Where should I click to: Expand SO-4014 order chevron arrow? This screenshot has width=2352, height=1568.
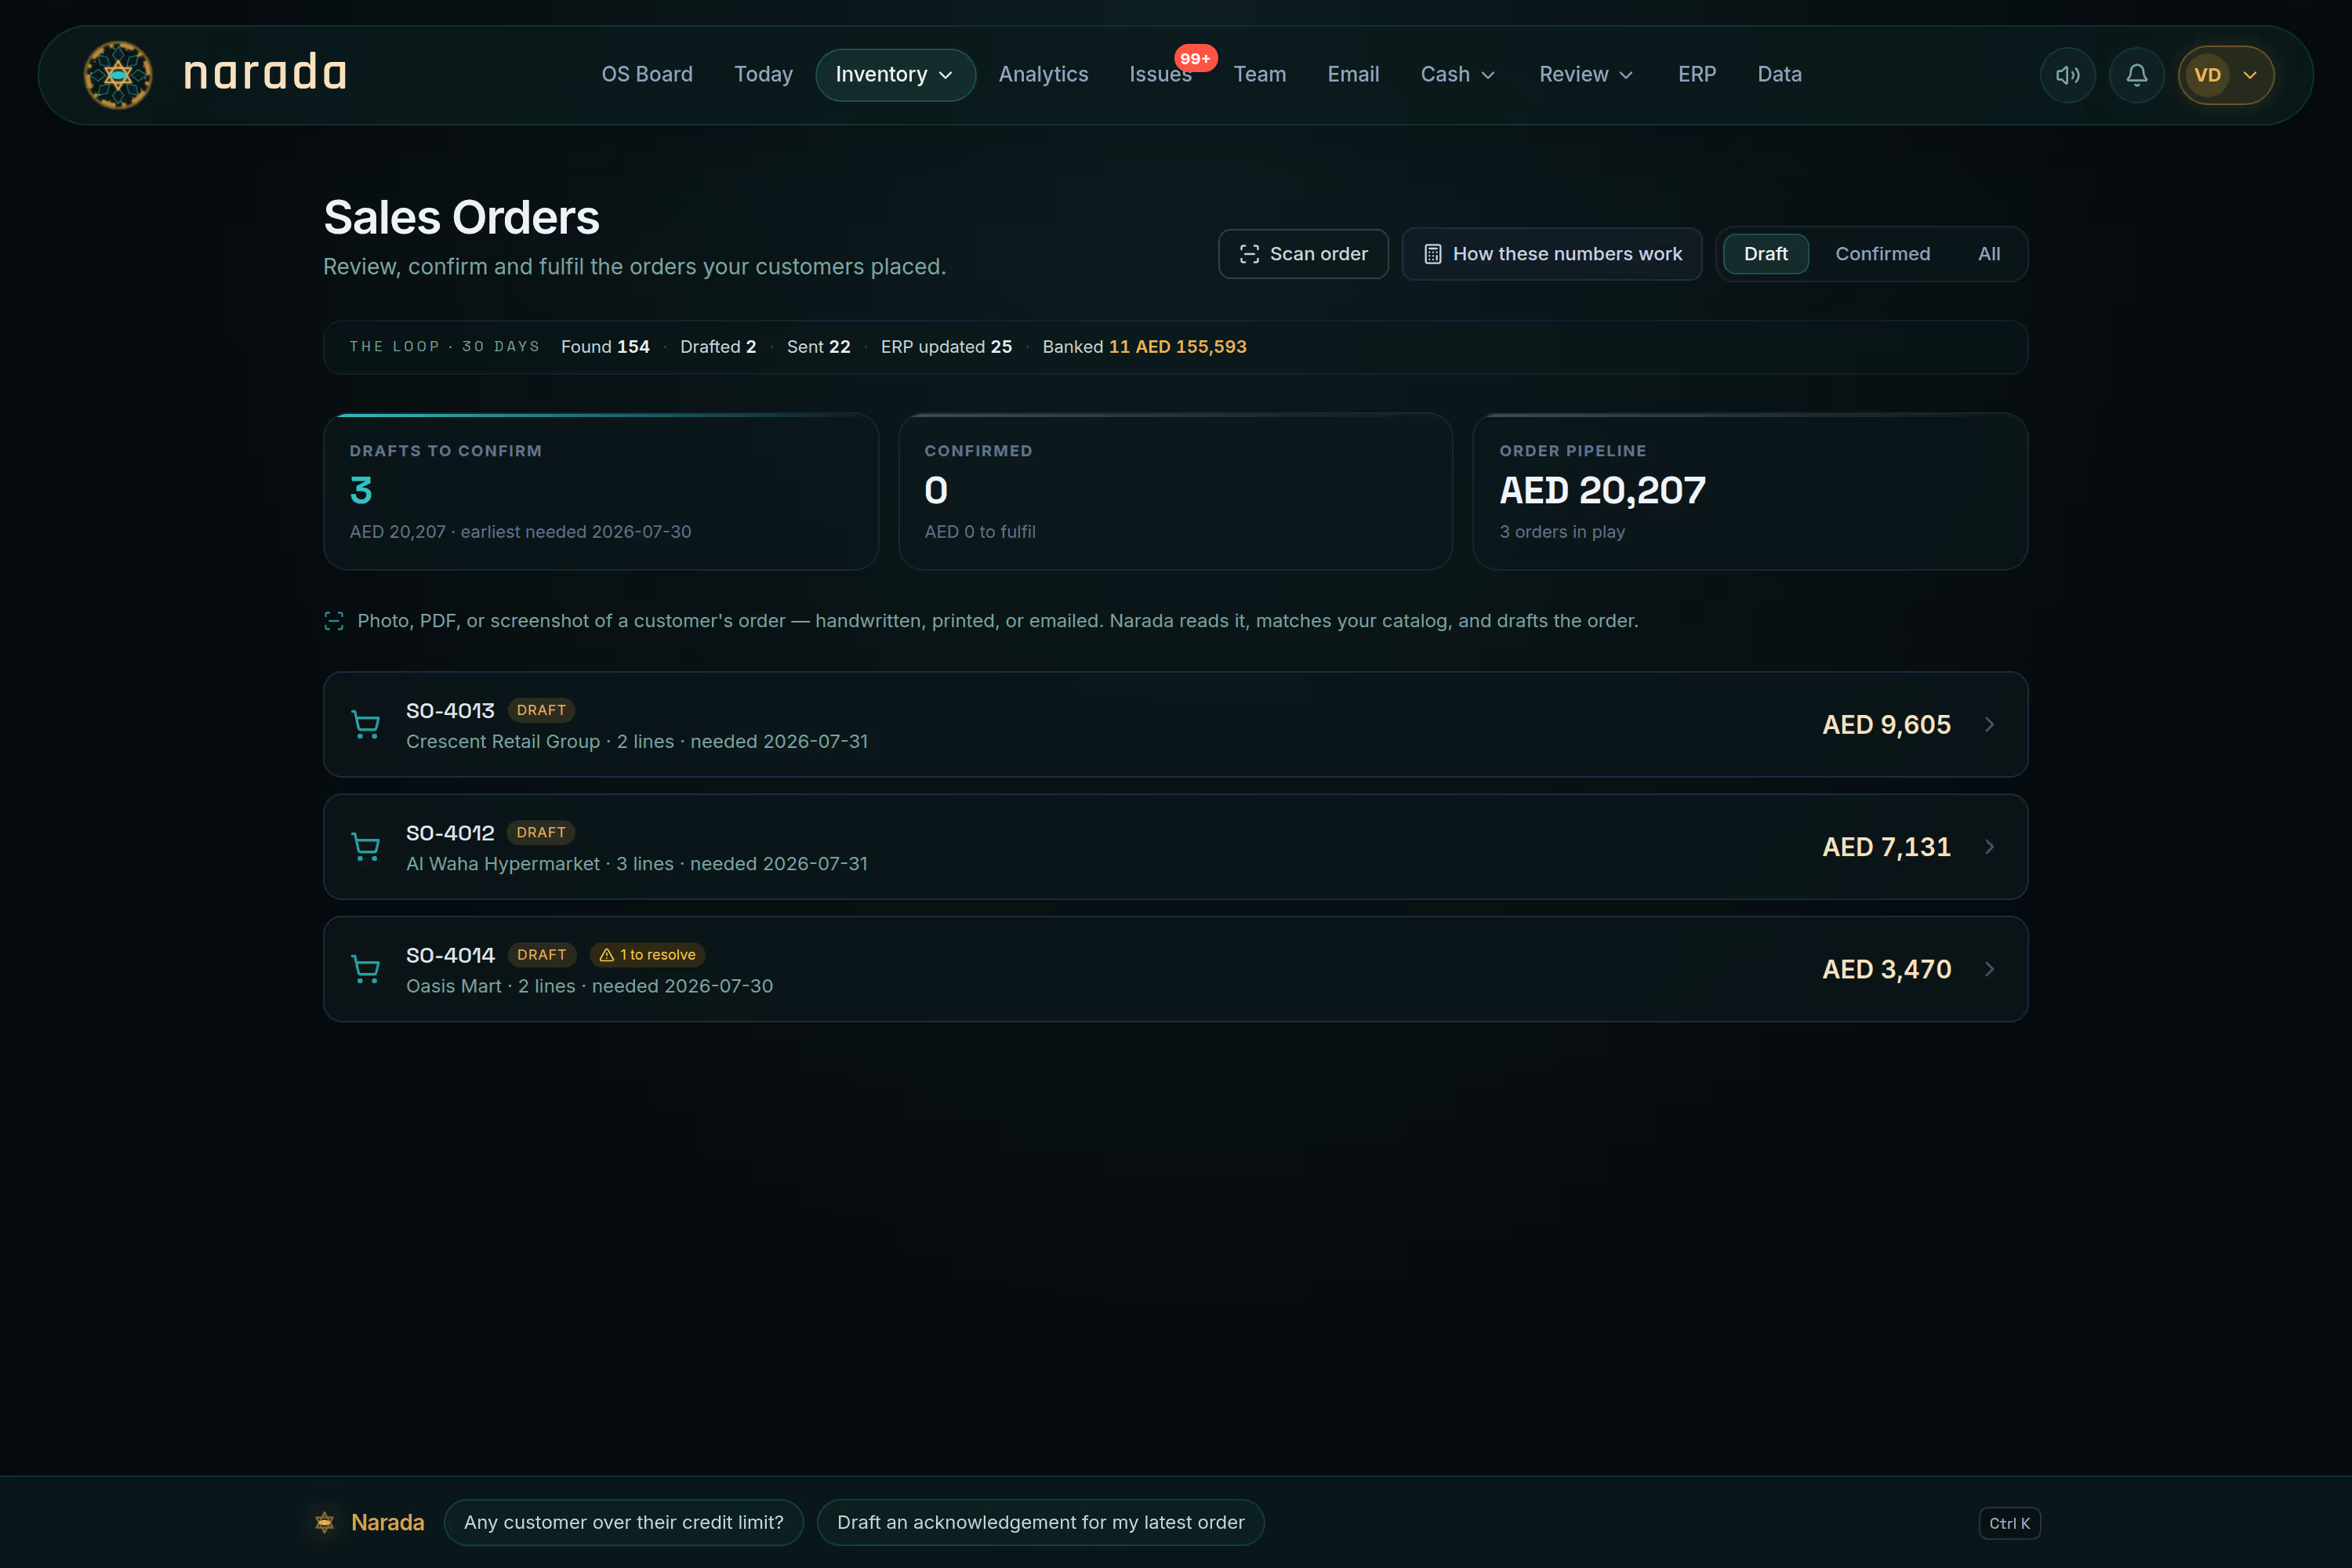pos(1989,969)
